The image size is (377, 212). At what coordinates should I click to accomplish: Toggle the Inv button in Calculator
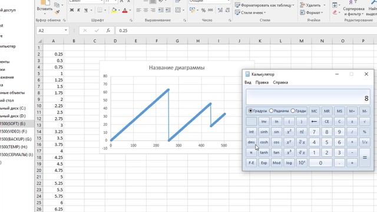[x=264, y=121]
